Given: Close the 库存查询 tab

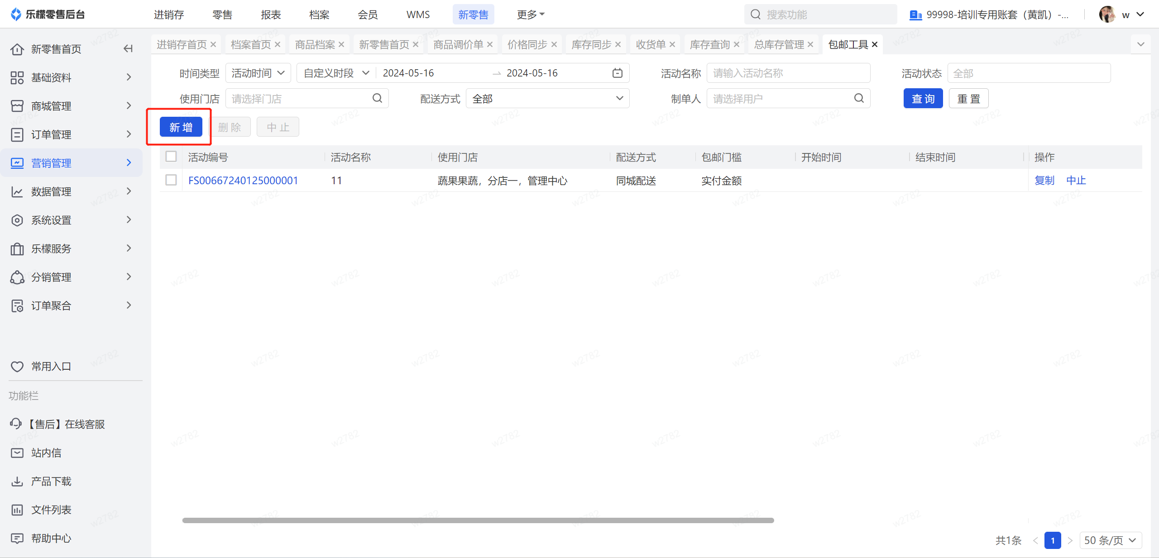Looking at the screenshot, I should tap(737, 44).
